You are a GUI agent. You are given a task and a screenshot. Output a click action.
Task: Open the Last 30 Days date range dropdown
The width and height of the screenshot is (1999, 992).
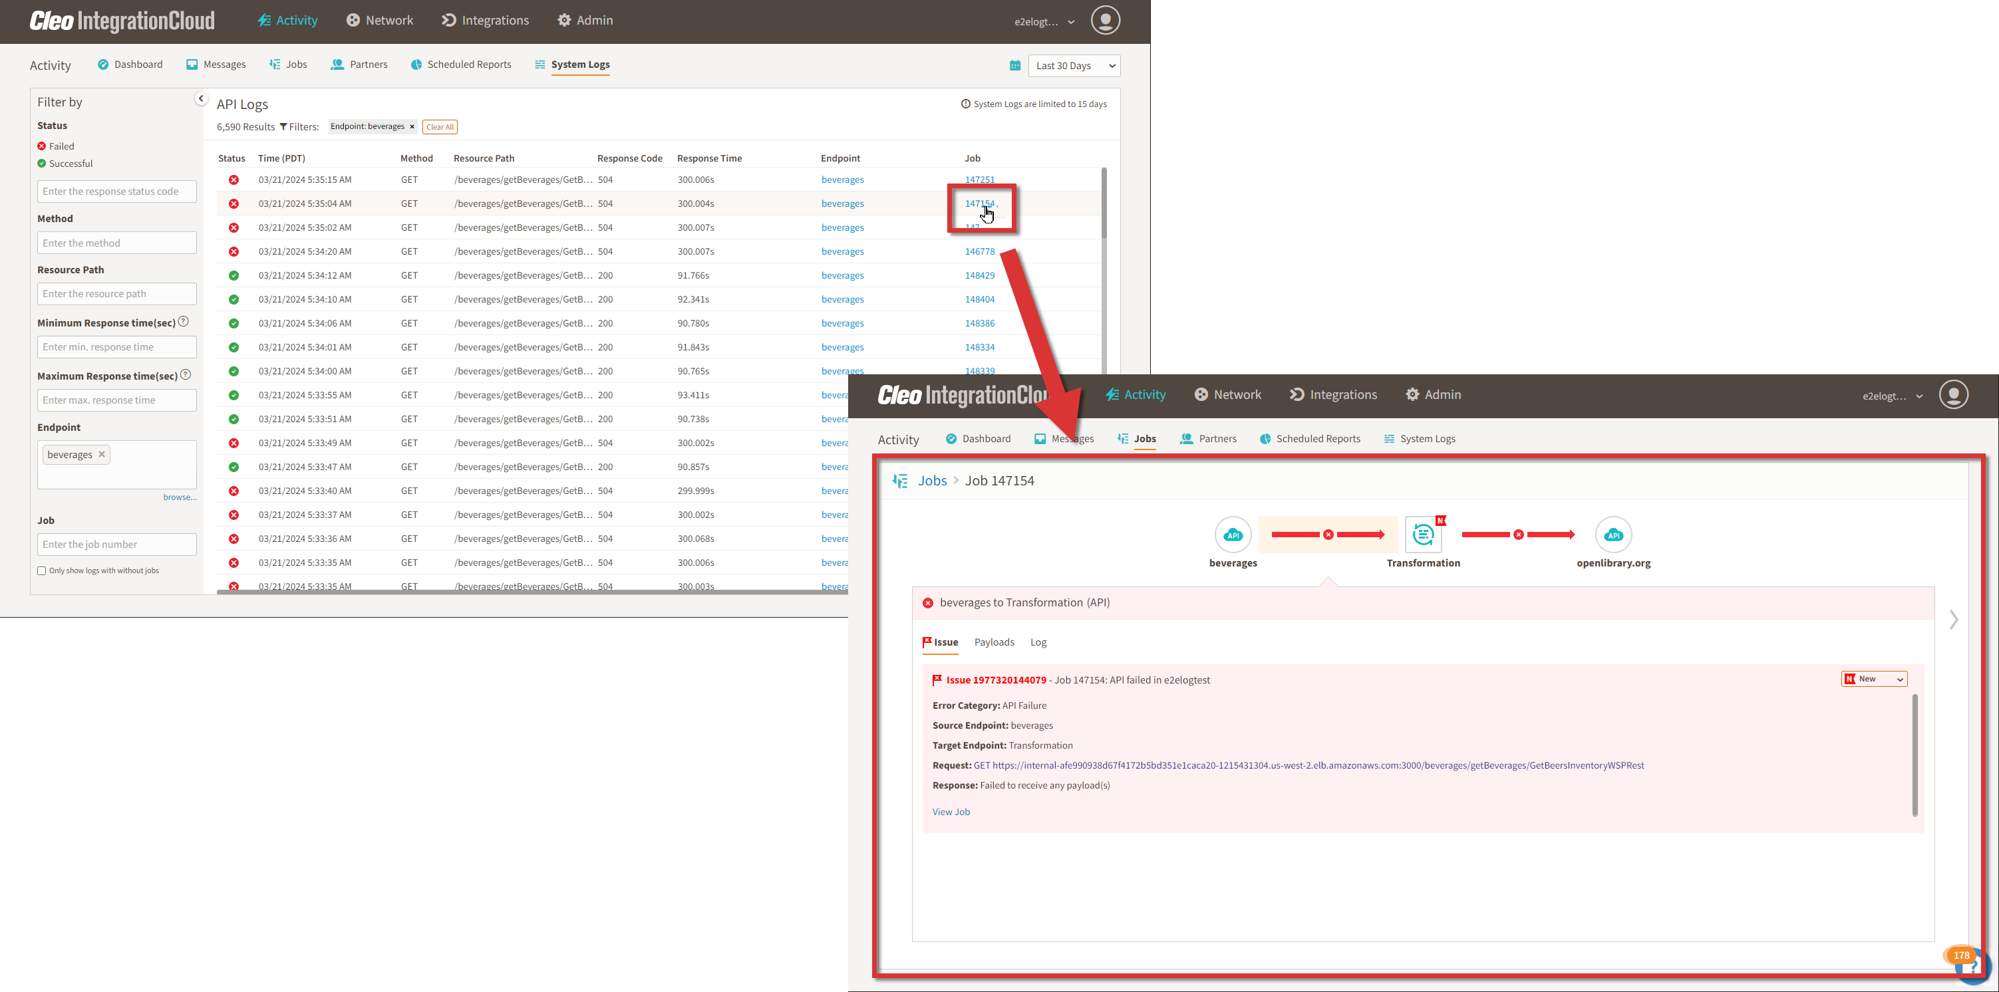tap(1074, 66)
